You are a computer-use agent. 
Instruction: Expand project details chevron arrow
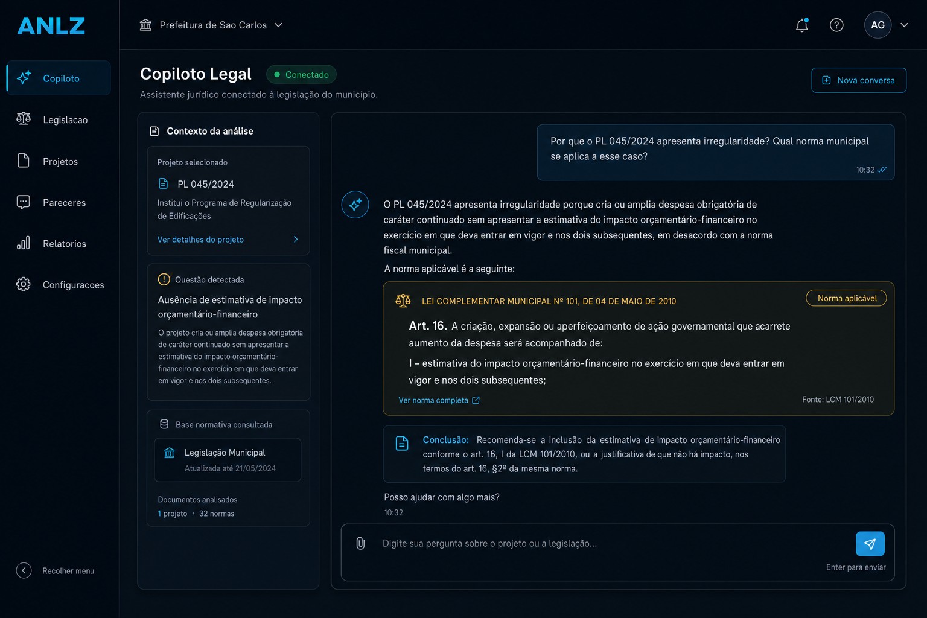[296, 240]
